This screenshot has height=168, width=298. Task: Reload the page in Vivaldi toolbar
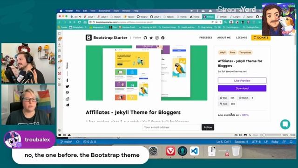point(80,22)
